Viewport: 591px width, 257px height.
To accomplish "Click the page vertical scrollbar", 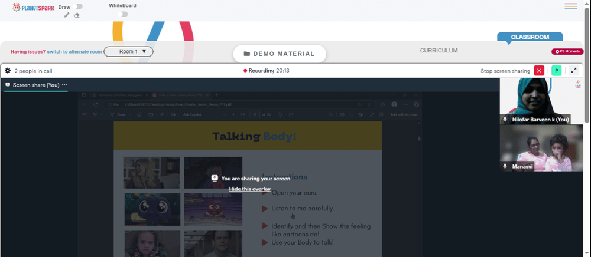I will (587, 66).
